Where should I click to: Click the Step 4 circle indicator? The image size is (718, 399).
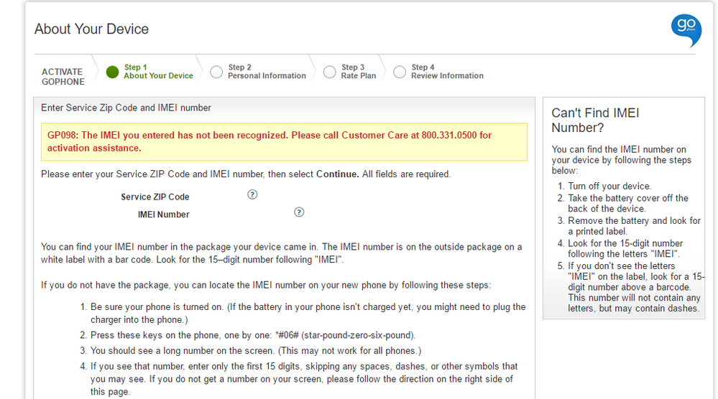[x=400, y=72]
